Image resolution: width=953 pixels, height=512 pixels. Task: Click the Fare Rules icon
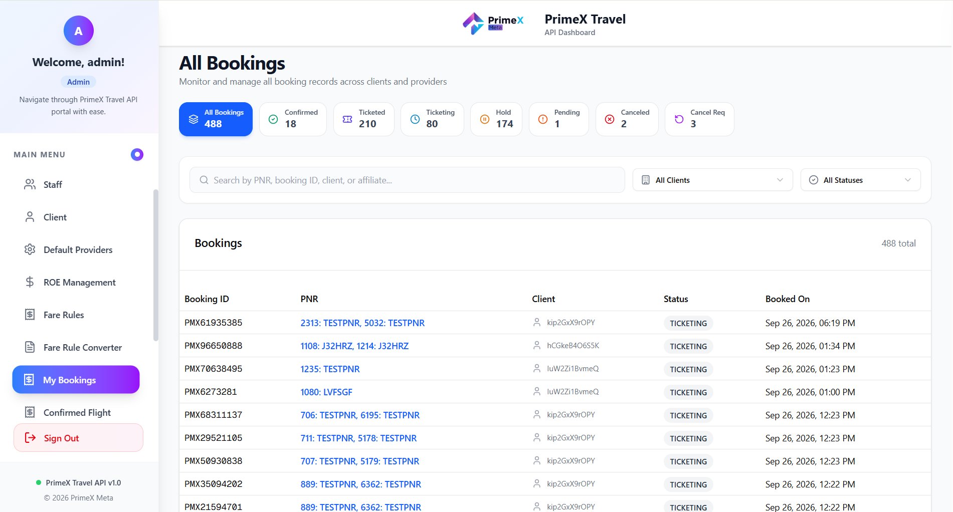point(30,315)
